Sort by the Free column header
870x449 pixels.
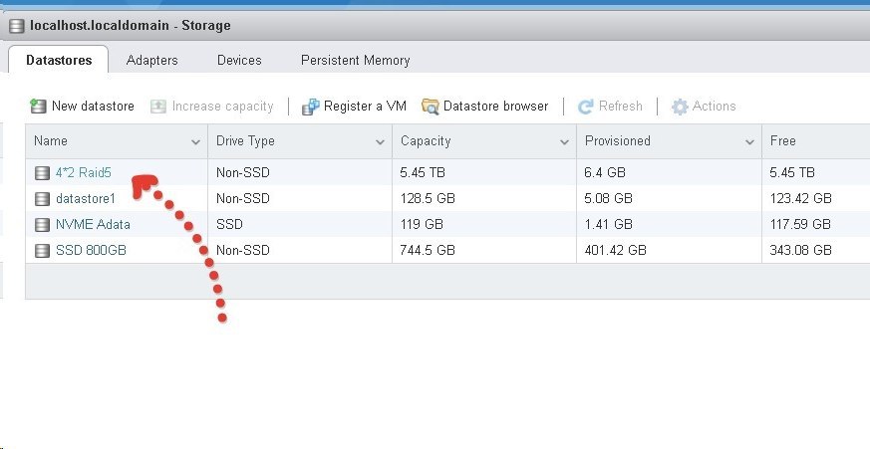783,140
